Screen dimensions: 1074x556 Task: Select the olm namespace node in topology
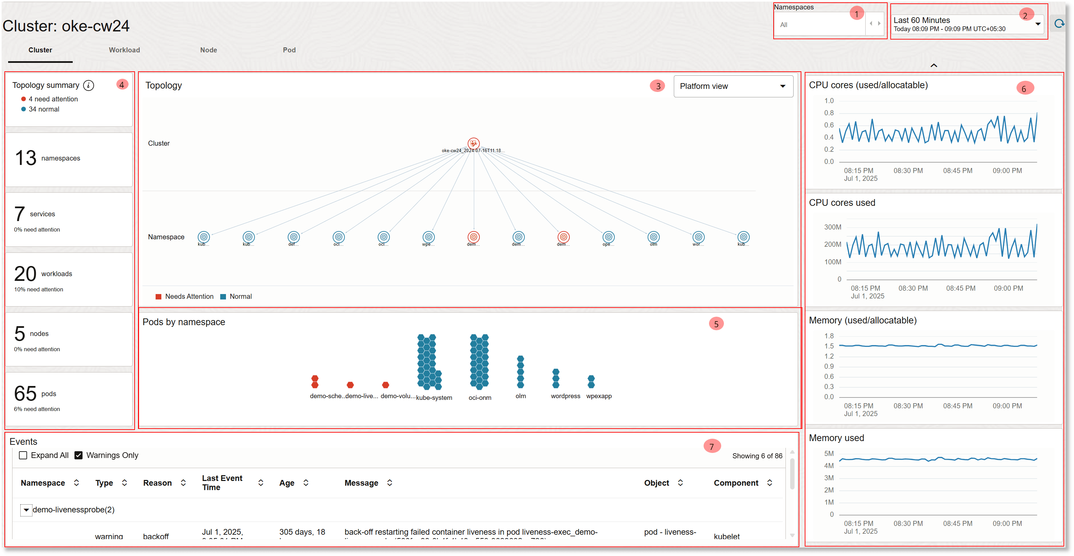[653, 237]
